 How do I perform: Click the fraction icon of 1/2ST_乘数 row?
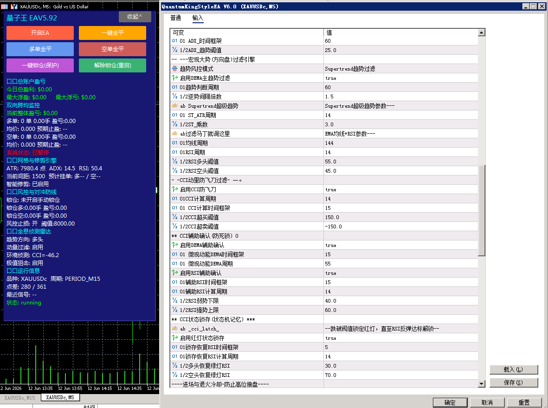point(175,124)
